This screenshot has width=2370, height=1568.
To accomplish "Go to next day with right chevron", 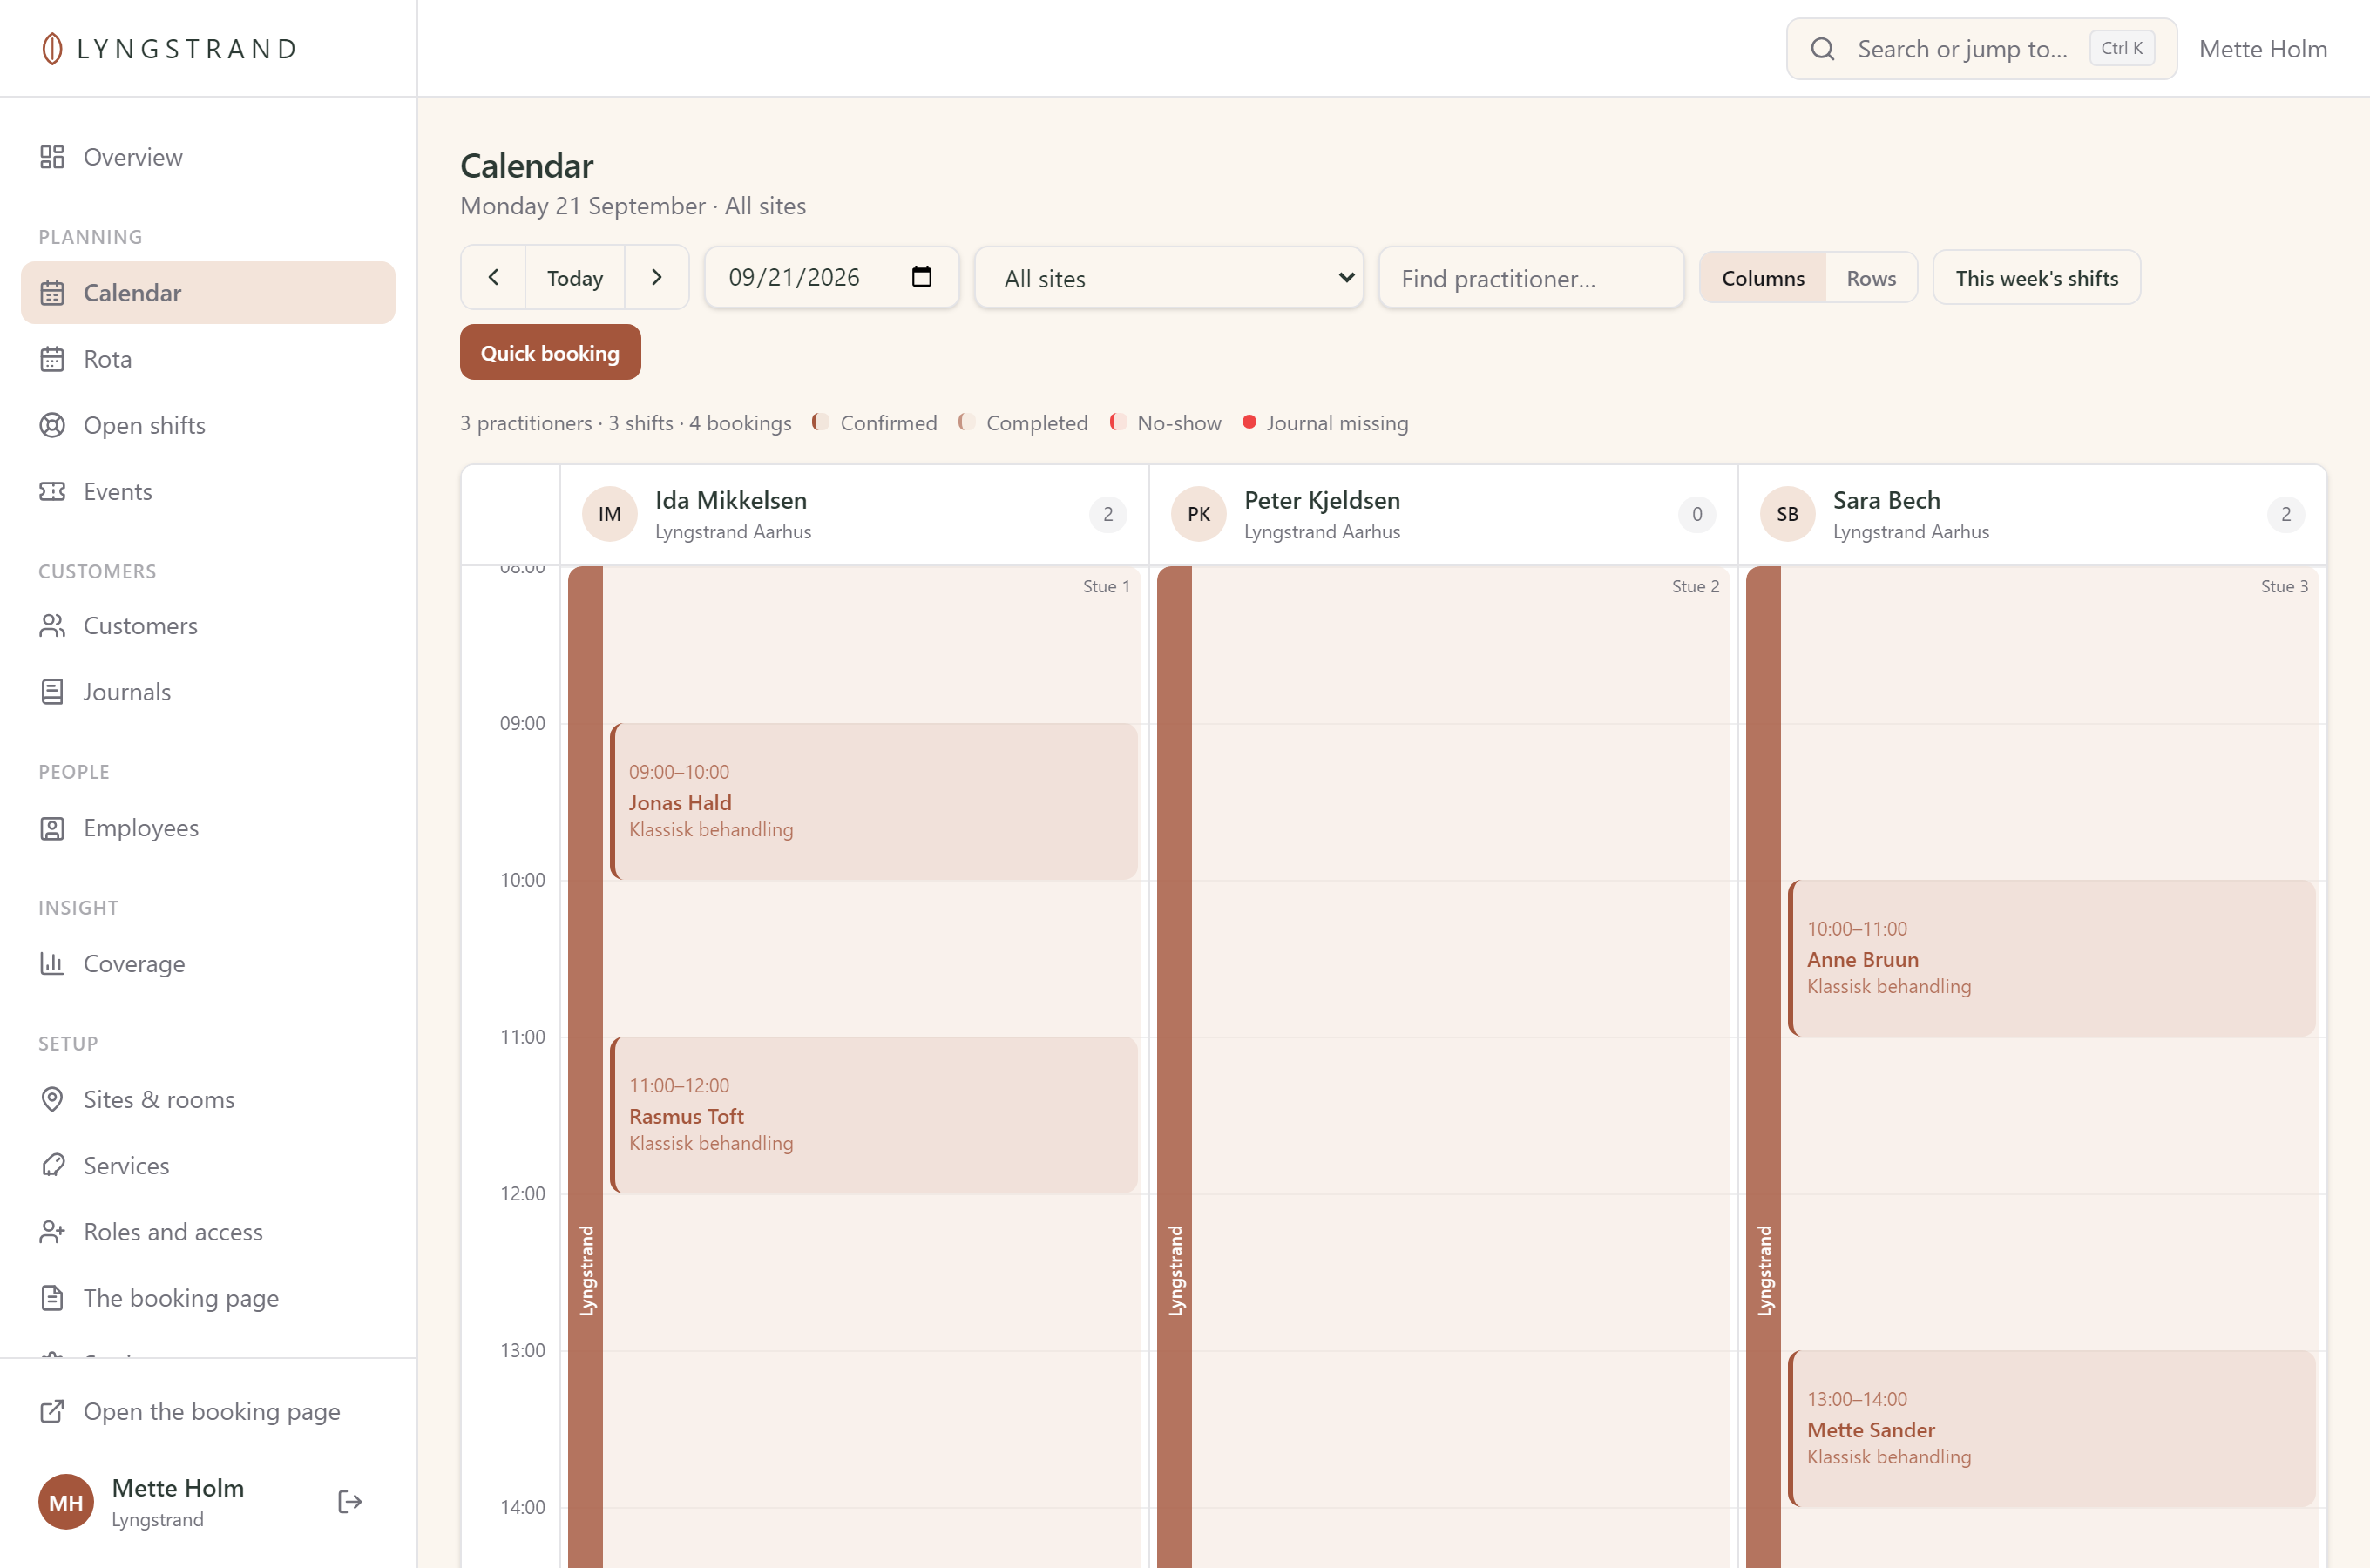I will click(x=656, y=277).
